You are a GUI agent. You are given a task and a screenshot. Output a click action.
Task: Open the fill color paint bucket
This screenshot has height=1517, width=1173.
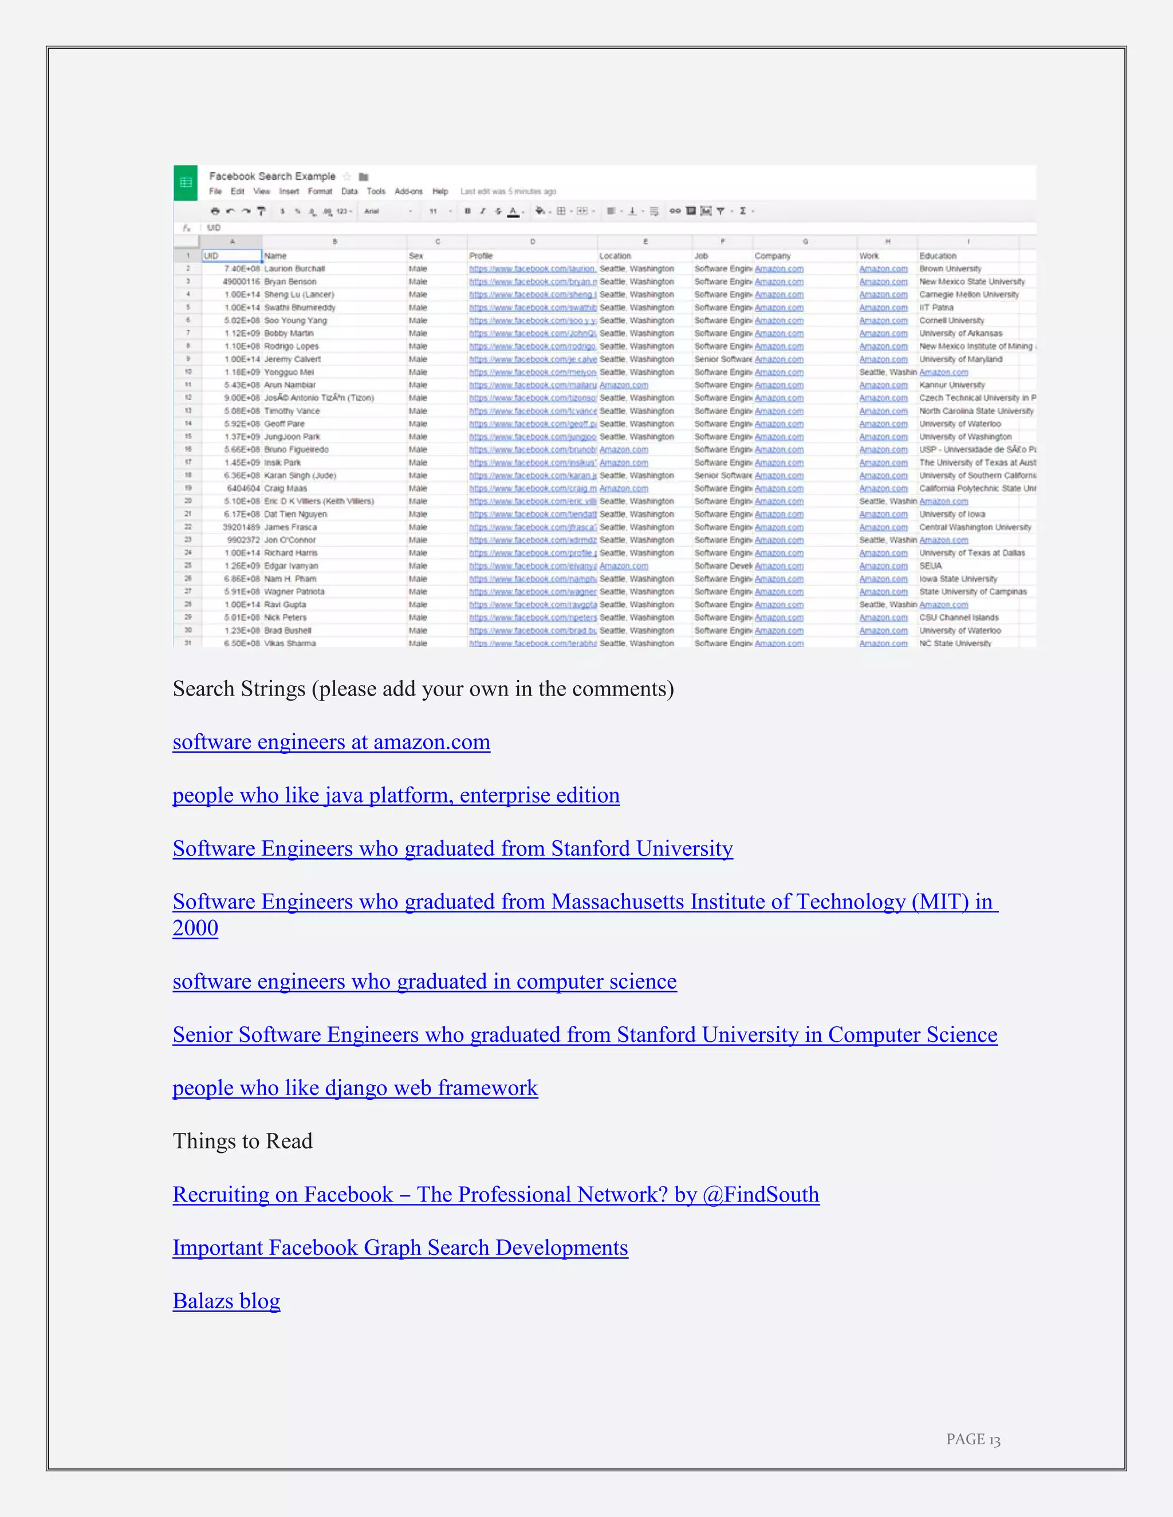(x=540, y=211)
